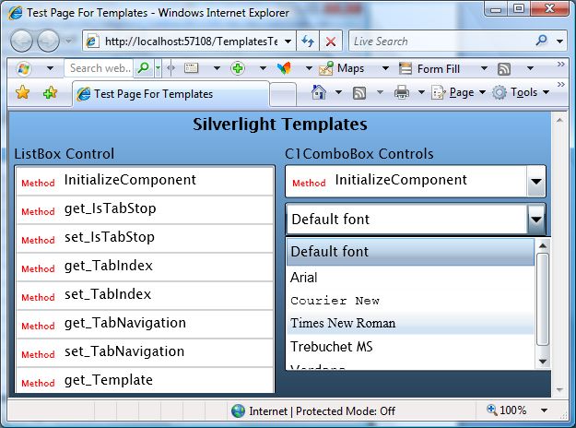The width and height of the screenshot is (576, 428).
Task: Print using the printer icon
Action: (x=402, y=92)
